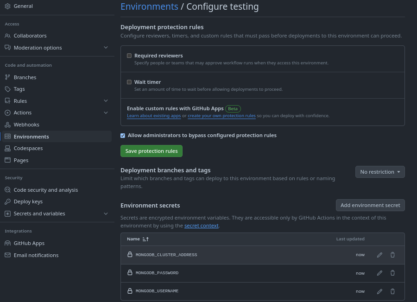Open the secret context link
This screenshot has height=302, width=417.
(201, 226)
